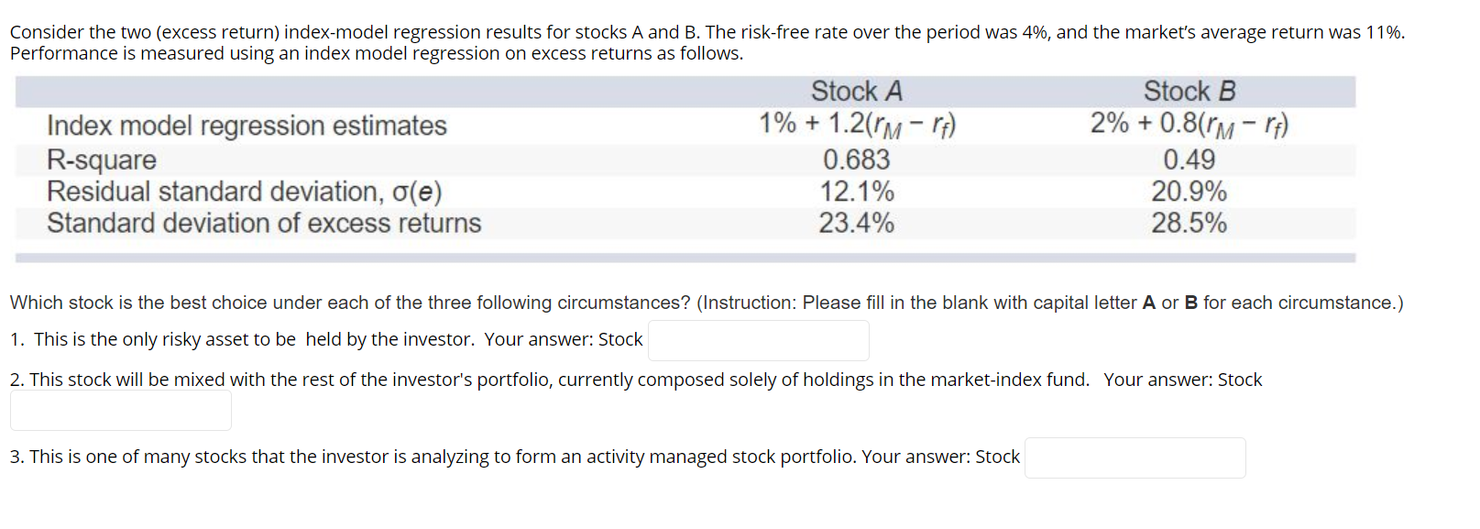Image resolution: width=1480 pixels, height=529 pixels.
Task: Click the Index model regression estimates label
Action: pyautogui.click(x=247, y=127)
